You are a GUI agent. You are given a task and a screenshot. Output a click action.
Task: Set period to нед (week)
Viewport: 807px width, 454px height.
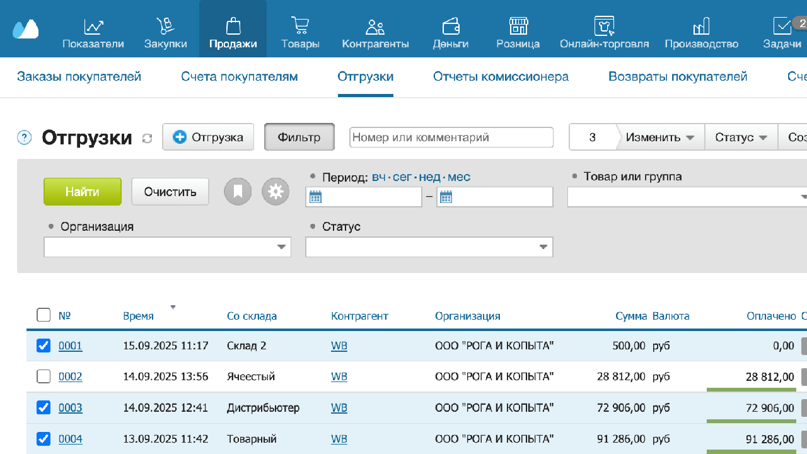(x=429, y=177)
